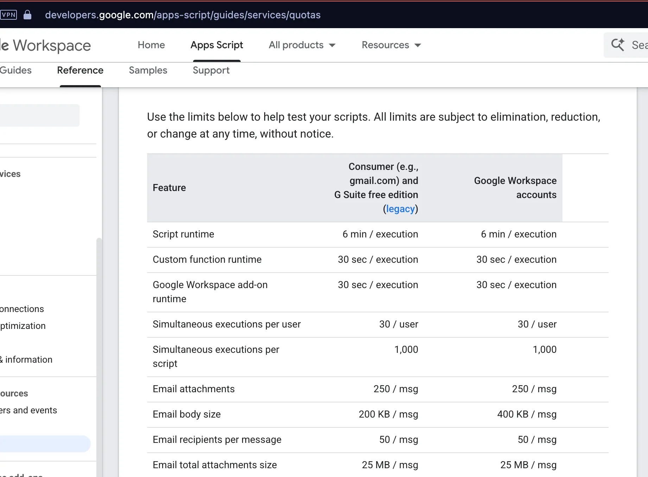Click the padlock site security icon
This screenshot has height=477, width=648.
click(27, 15)
